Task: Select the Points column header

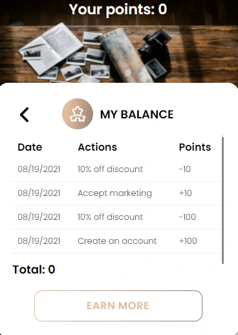Action: click(x=195, y=147)
